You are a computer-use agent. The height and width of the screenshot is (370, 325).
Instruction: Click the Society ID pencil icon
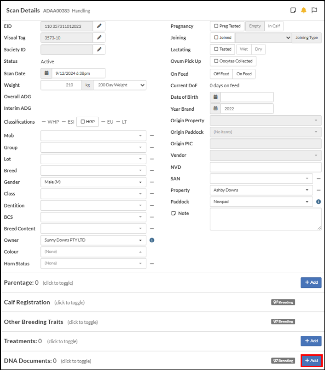(99, 49)
